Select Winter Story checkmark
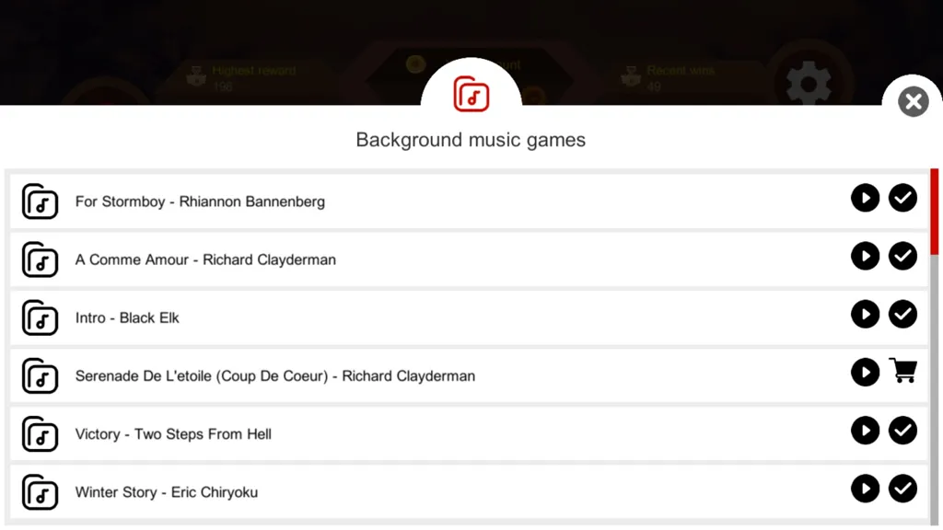Image resolution: width=943 pixels, height=530 pixels. pos(902,489)
